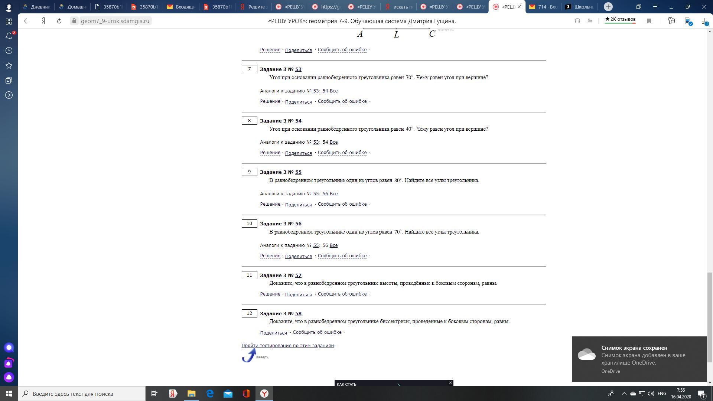Screen dimensions: 713x401
Task: Click the browser back arrow button
Action: coord(27,21)
